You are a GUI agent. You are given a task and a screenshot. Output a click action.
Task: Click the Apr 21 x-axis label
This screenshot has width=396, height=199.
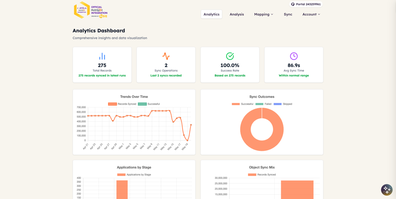pyautogui.click(x=86, y=146)
